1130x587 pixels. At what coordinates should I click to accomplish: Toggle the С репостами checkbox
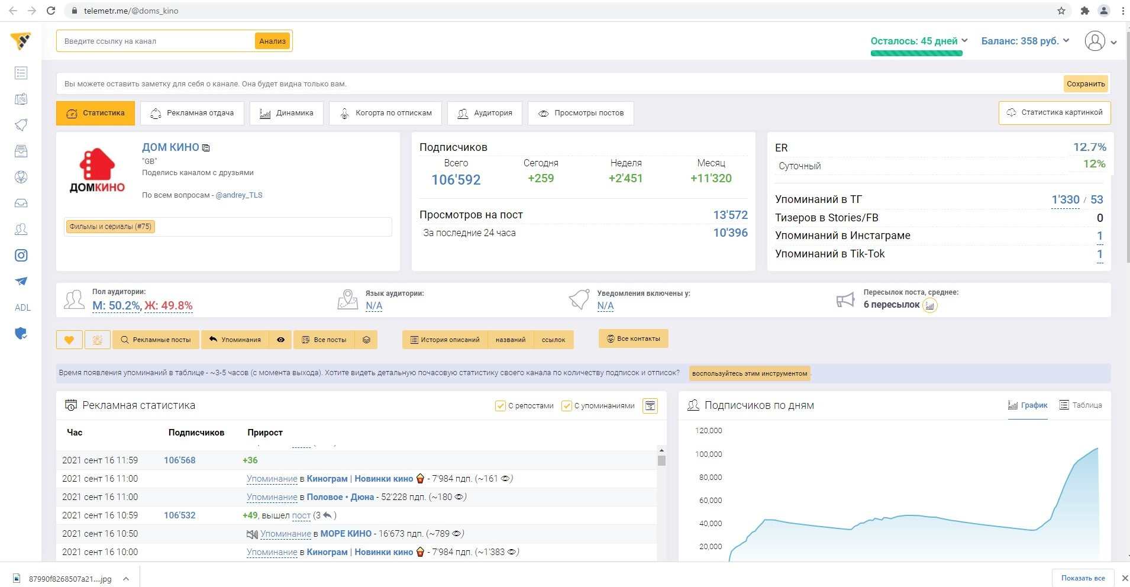pos(501,406)
